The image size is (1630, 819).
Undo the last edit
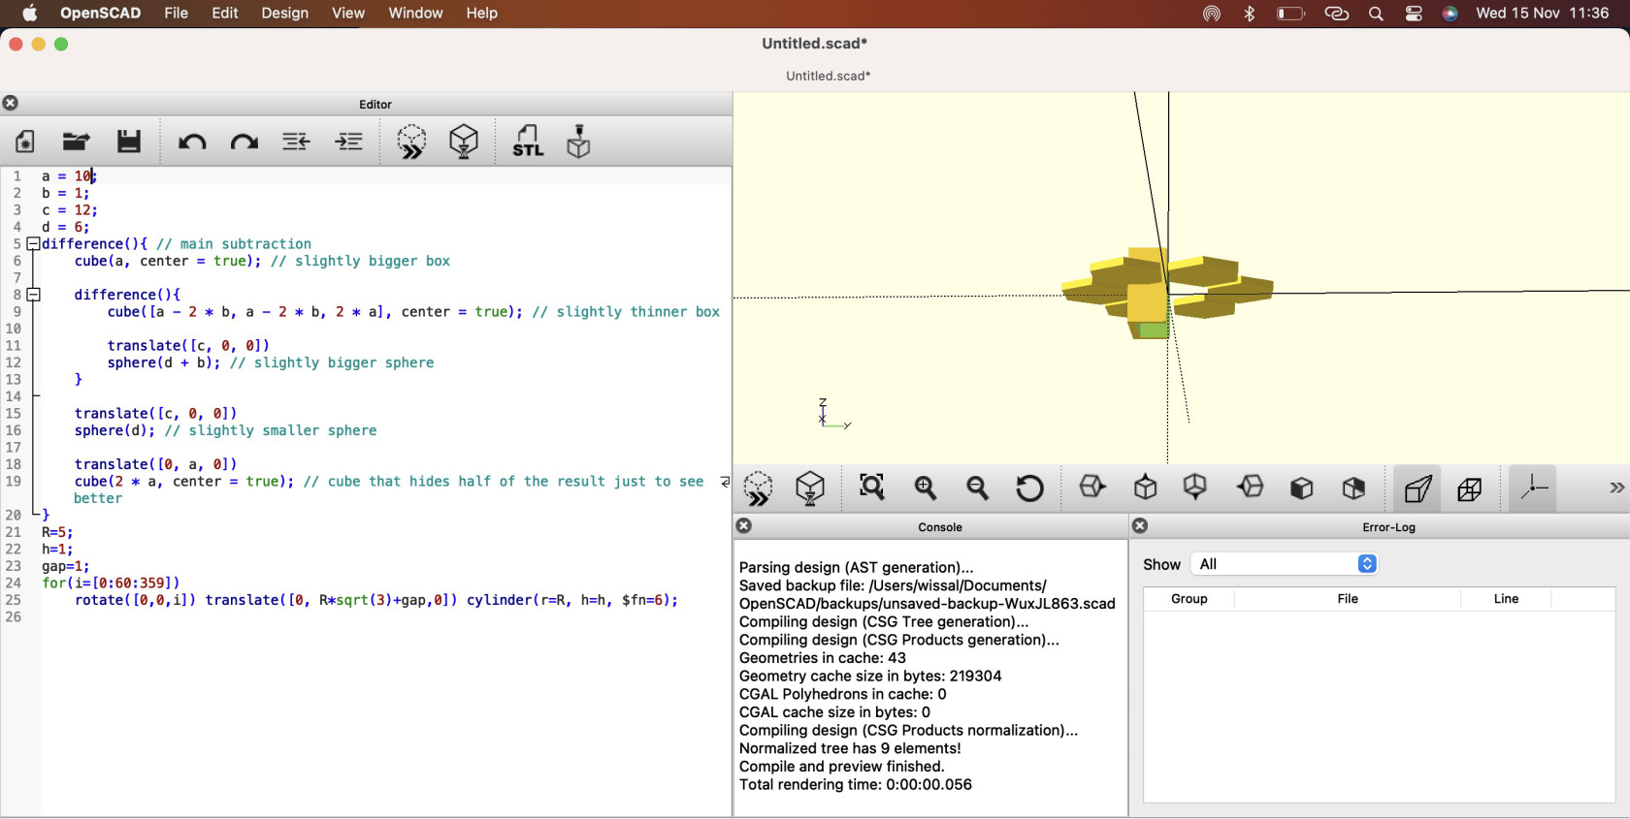192,142
